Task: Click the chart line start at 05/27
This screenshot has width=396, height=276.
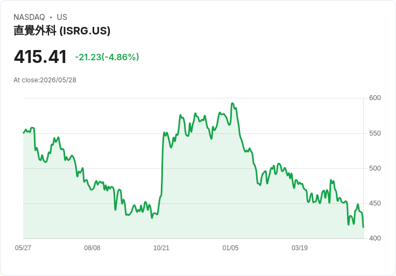Action: coord(24,132)
